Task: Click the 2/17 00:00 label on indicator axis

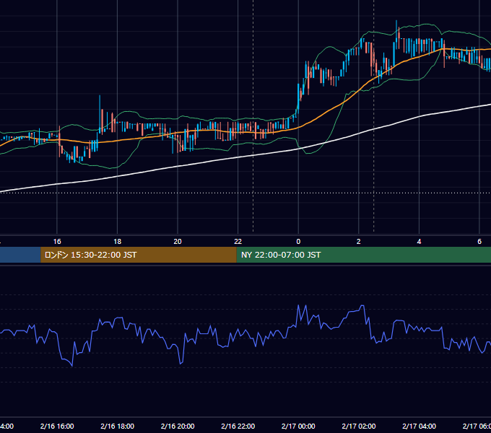Action: 298,426
